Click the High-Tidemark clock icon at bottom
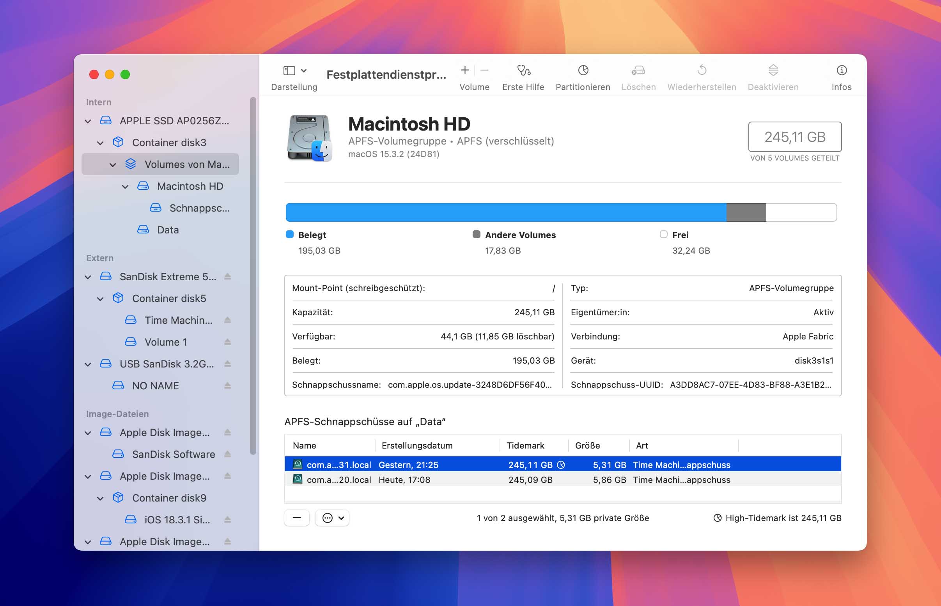941x606 pixels. (x=718, y=518)
